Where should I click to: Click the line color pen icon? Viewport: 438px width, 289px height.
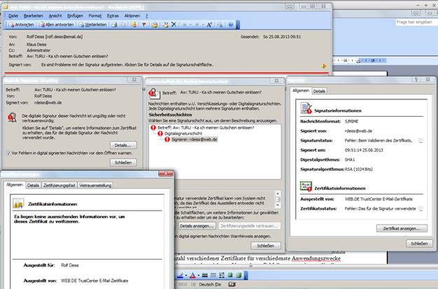tap(180, 276)
